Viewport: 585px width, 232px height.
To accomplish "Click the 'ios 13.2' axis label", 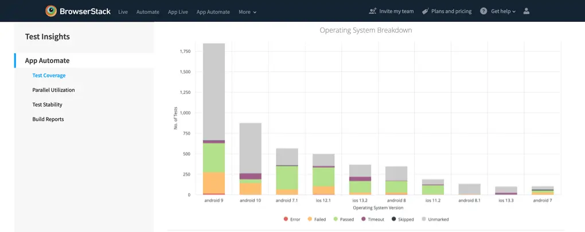I will 360,200.
